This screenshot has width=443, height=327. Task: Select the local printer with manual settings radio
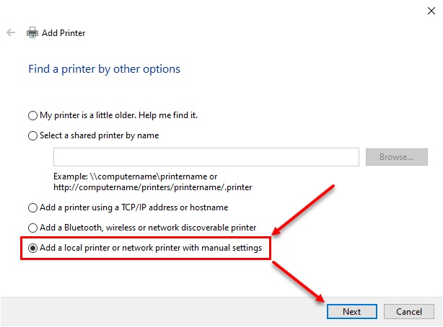(32, 248)
